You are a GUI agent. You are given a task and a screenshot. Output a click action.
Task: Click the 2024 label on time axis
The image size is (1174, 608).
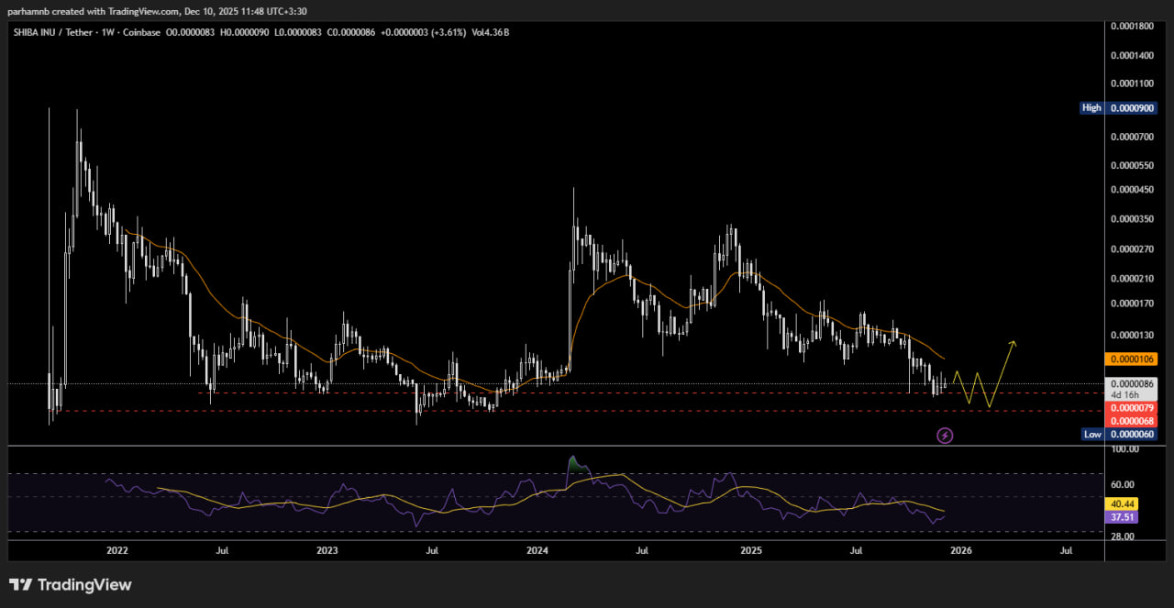pyautogui.click(x=538, y=551)
